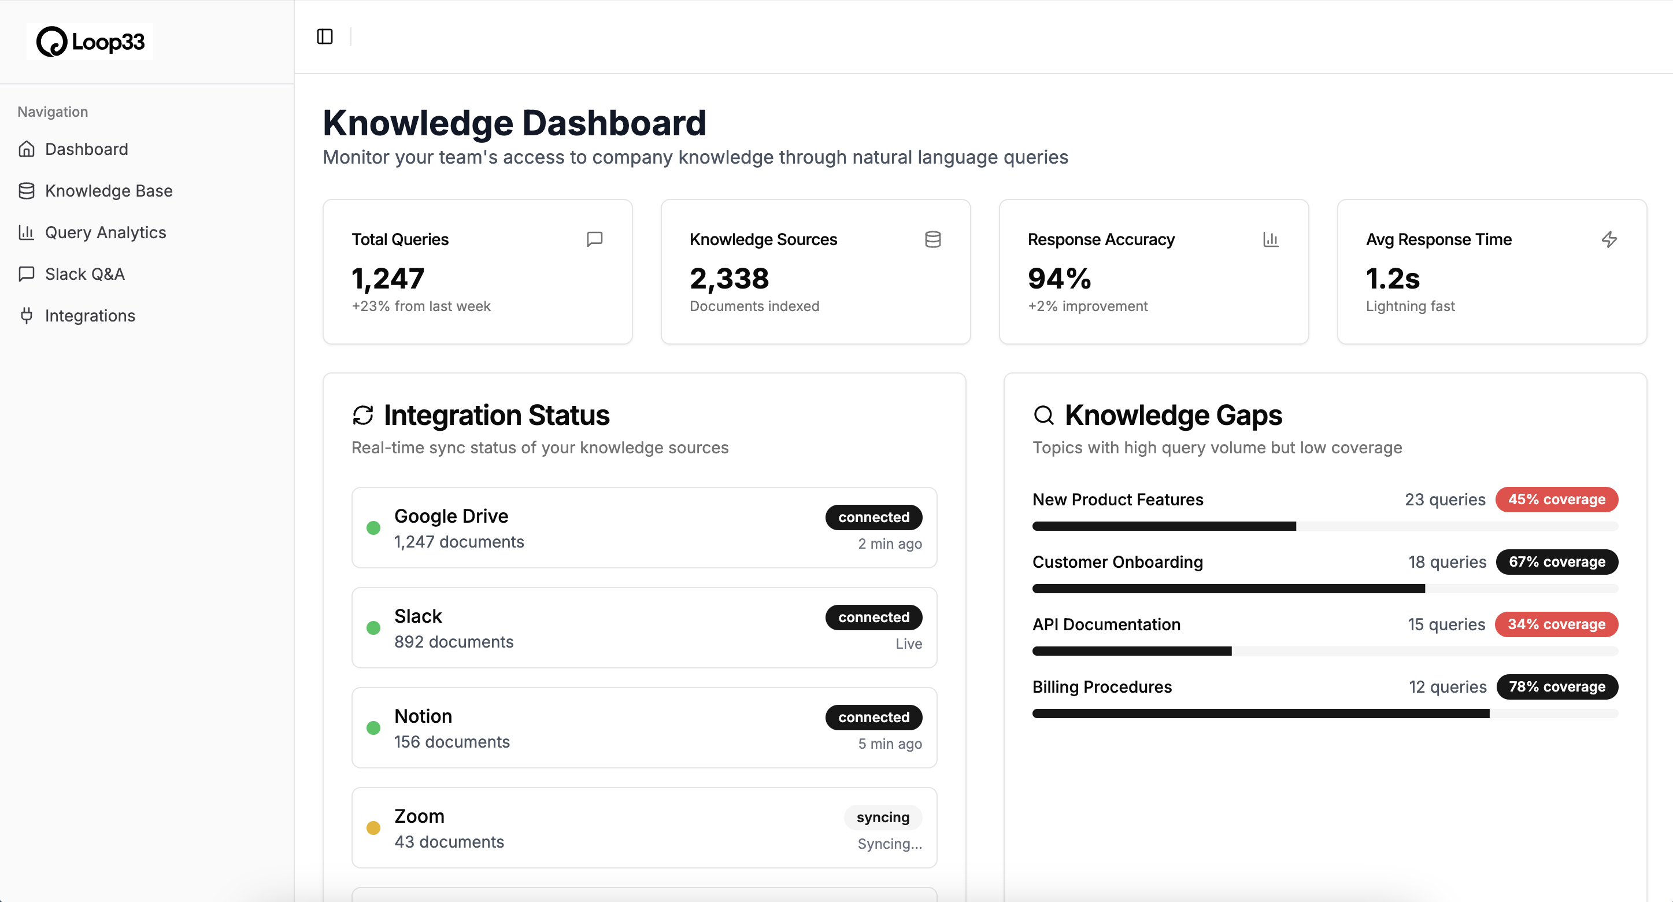Click the green status dot for Notion
The width and height of the screenshot is (1673, 902).
click(373, 728)
